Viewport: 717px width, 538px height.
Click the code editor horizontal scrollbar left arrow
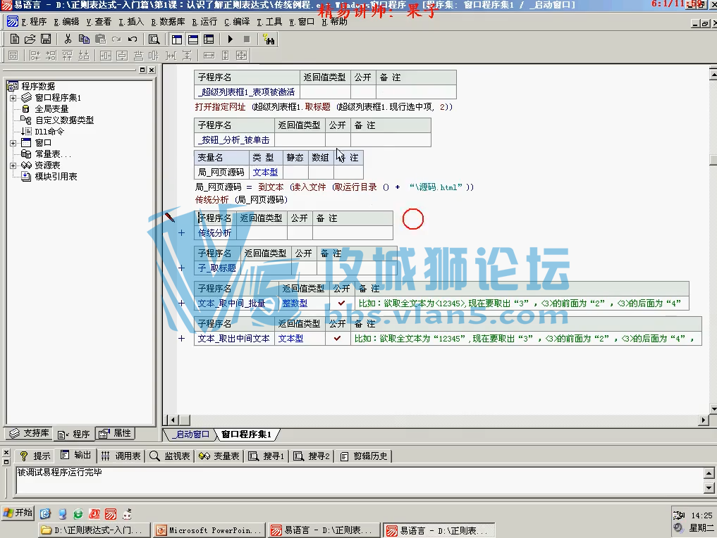tap(173, 420)
